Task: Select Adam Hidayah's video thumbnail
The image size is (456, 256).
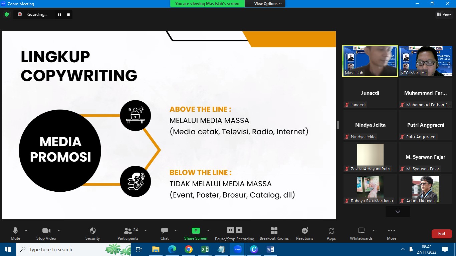Action: [x=425, y=189]
